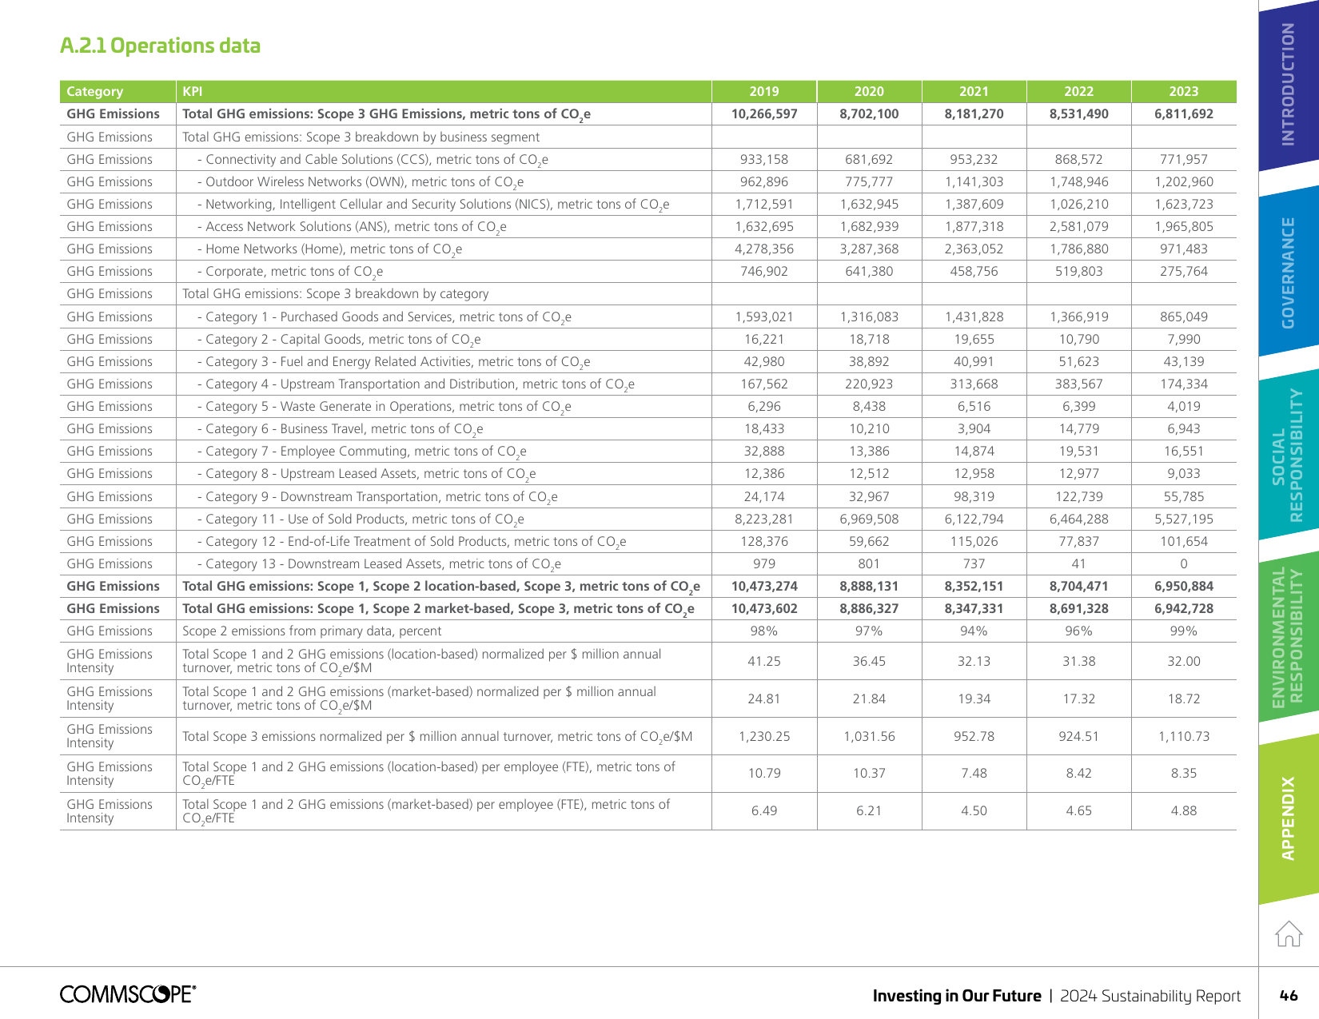Click the intensity value 41.25
The width and height of the screenshot is (1319, 1019).
pyautogui.click(x=764, y=662)
